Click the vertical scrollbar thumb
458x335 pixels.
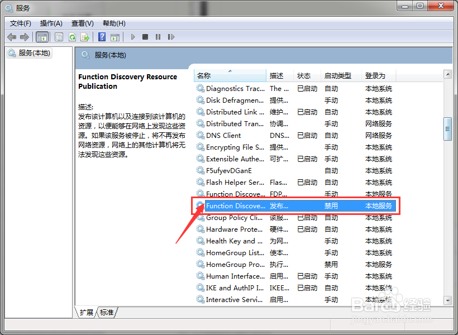click(x=447, y=129)
